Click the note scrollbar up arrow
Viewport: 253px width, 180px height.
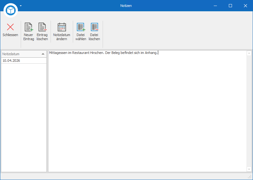tap(249, 53)
